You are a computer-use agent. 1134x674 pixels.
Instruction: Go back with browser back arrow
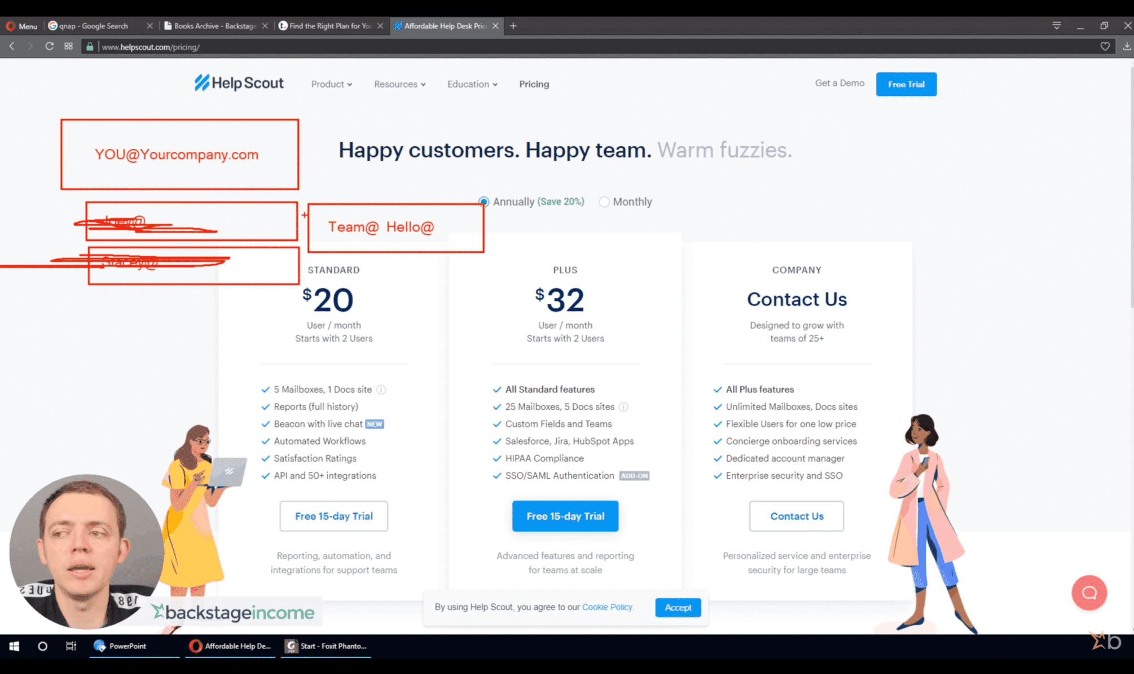tap(12, 46)
